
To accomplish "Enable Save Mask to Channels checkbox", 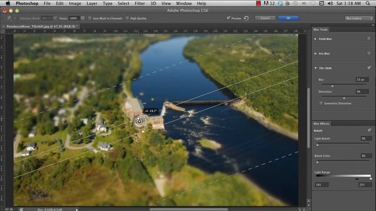I will [90, 18].
